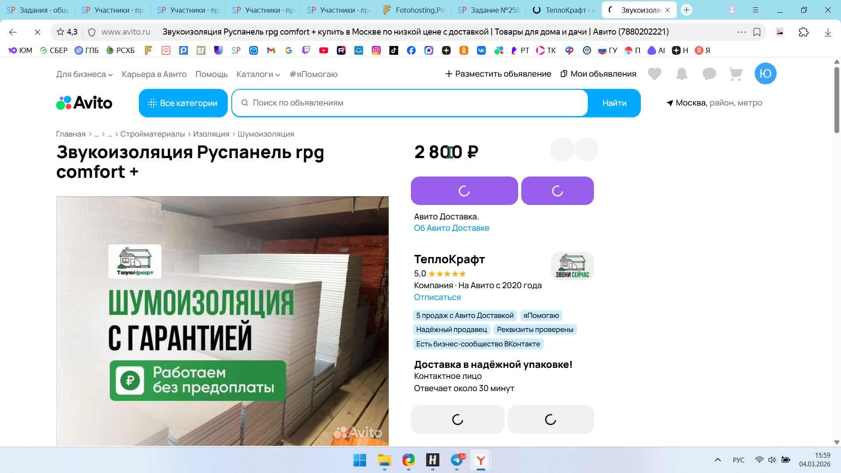Open the шумоизоляция product photo
Viewport: 841px width, 473px height.
(x=222, y=321)
